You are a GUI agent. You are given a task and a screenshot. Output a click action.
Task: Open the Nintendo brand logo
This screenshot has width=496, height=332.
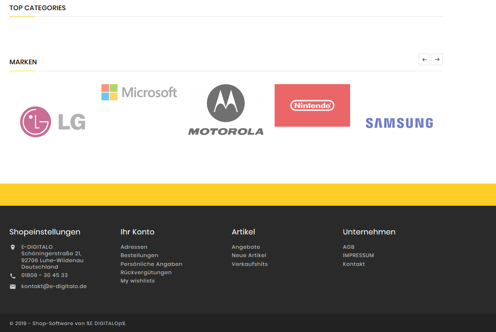(312, 105)
